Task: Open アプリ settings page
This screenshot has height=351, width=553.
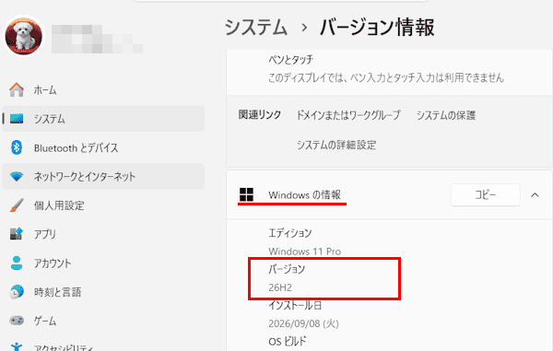Action: click(103, 234)
